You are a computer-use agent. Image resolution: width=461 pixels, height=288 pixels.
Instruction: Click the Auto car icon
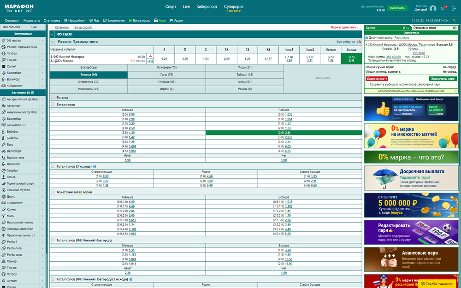pyautogui.click(x=156, y=21)
